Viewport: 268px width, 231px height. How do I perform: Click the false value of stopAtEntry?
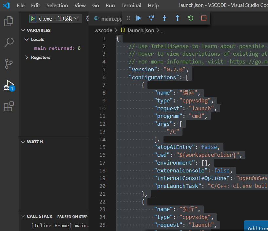point(209,147)
